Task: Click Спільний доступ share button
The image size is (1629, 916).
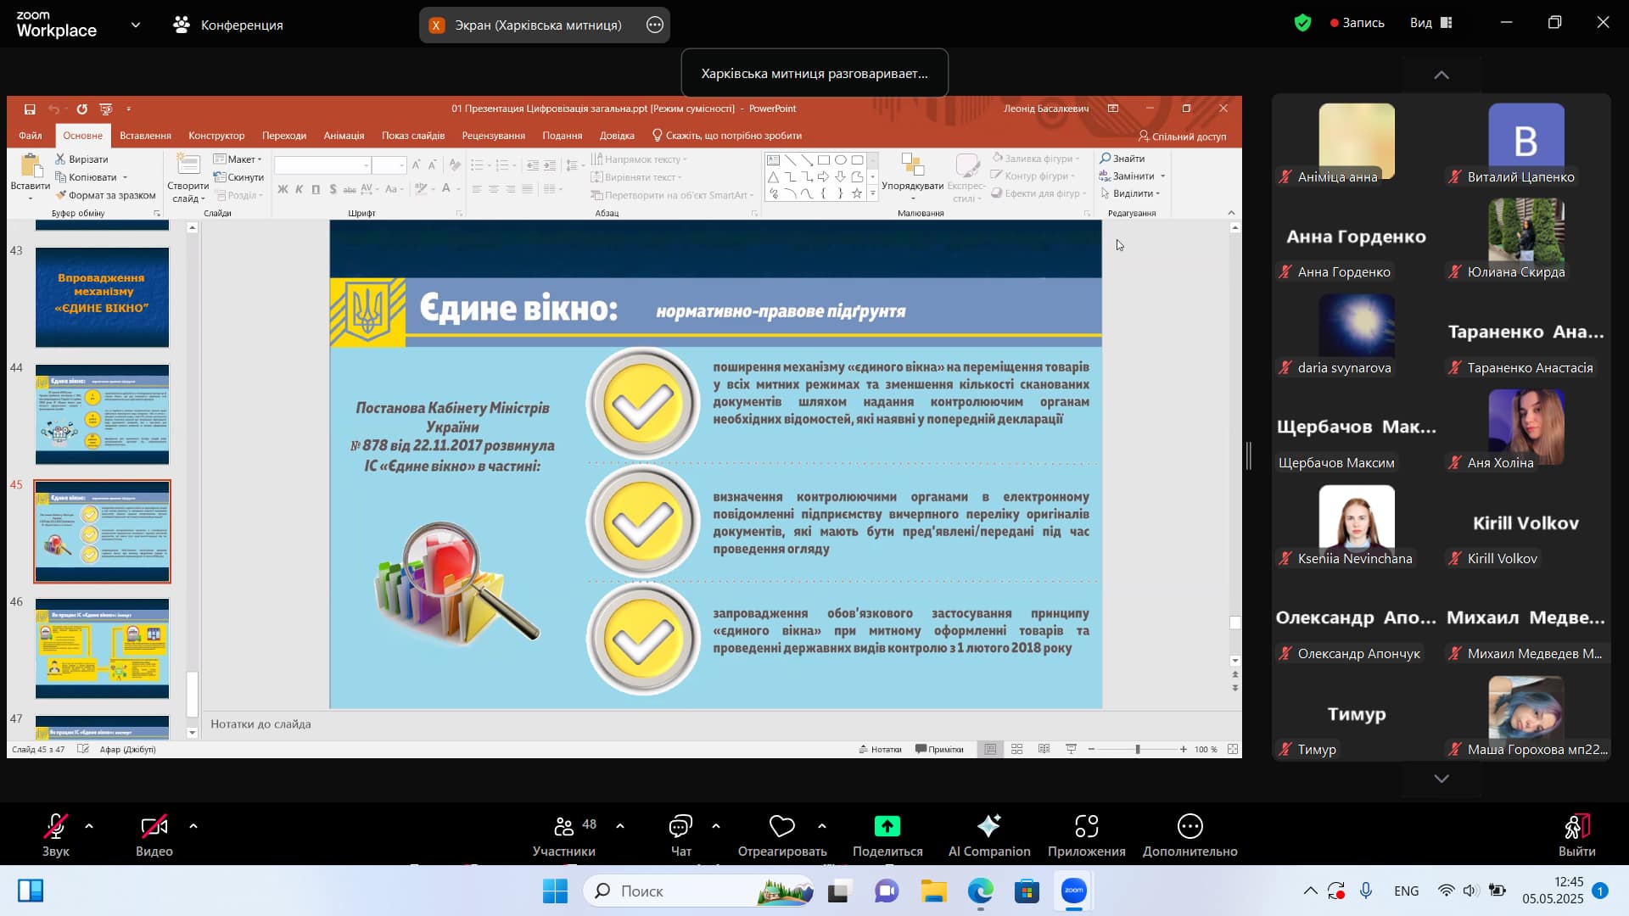Action: tap(1182, 136)
